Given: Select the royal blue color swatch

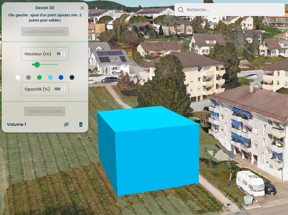Looking at the screenshot, I should tap(61, 77).
